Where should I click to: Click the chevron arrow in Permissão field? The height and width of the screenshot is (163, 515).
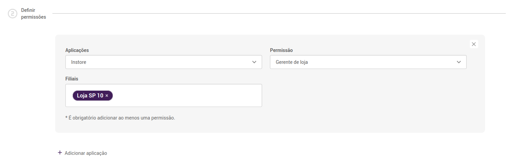(x=459, y=62)
